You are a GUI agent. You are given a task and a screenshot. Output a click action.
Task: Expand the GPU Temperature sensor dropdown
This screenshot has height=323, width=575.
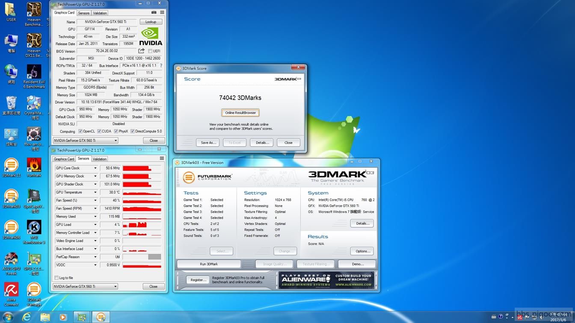(x=95, y=192)
